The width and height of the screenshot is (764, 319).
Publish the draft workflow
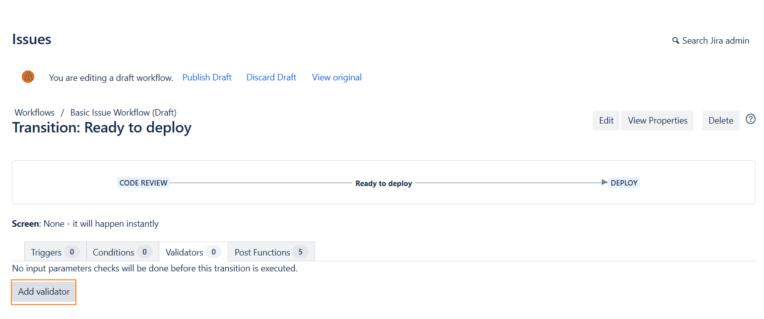tap(207, 77)
